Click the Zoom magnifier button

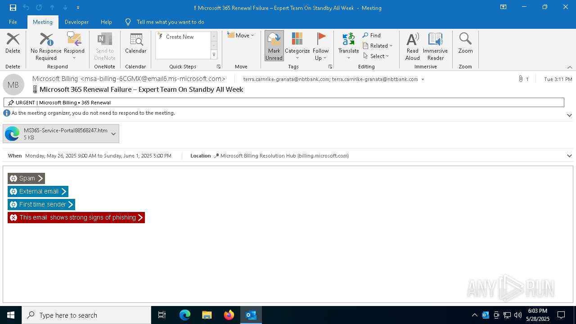[465, 43]
